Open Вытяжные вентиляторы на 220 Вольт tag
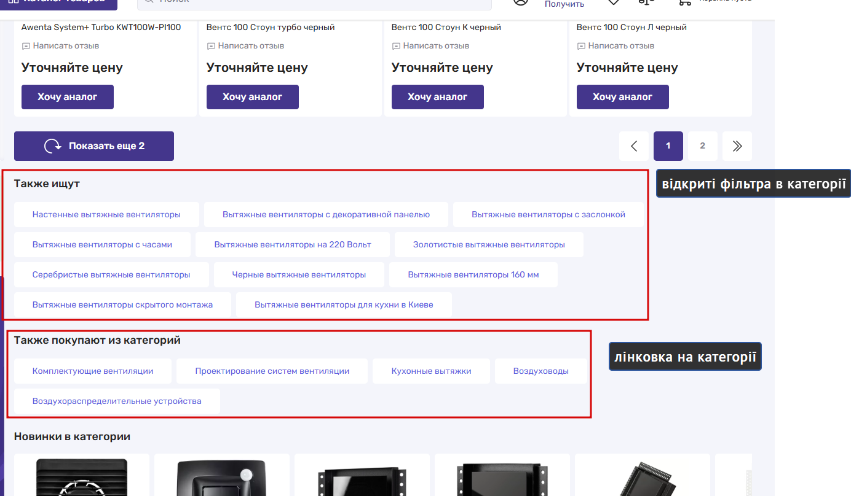 click(293, 245)
